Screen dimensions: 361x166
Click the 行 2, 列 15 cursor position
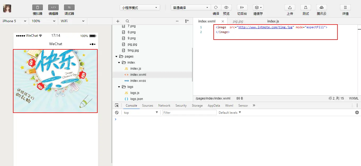point(336,98)
